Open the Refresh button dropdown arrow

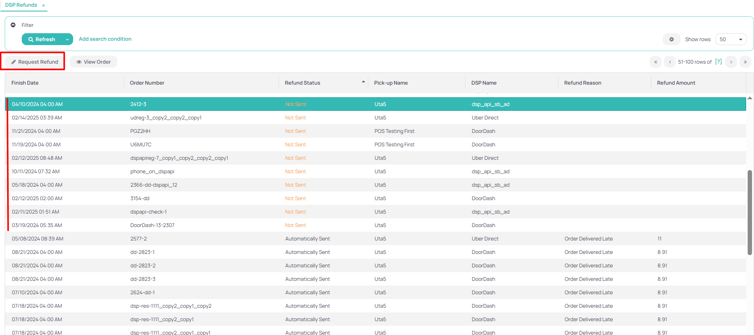[x=67, y=40]
